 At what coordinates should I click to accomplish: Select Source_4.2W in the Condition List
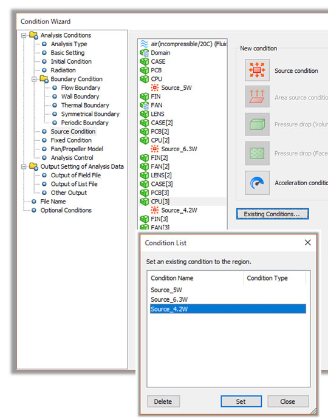click(228, 309)
